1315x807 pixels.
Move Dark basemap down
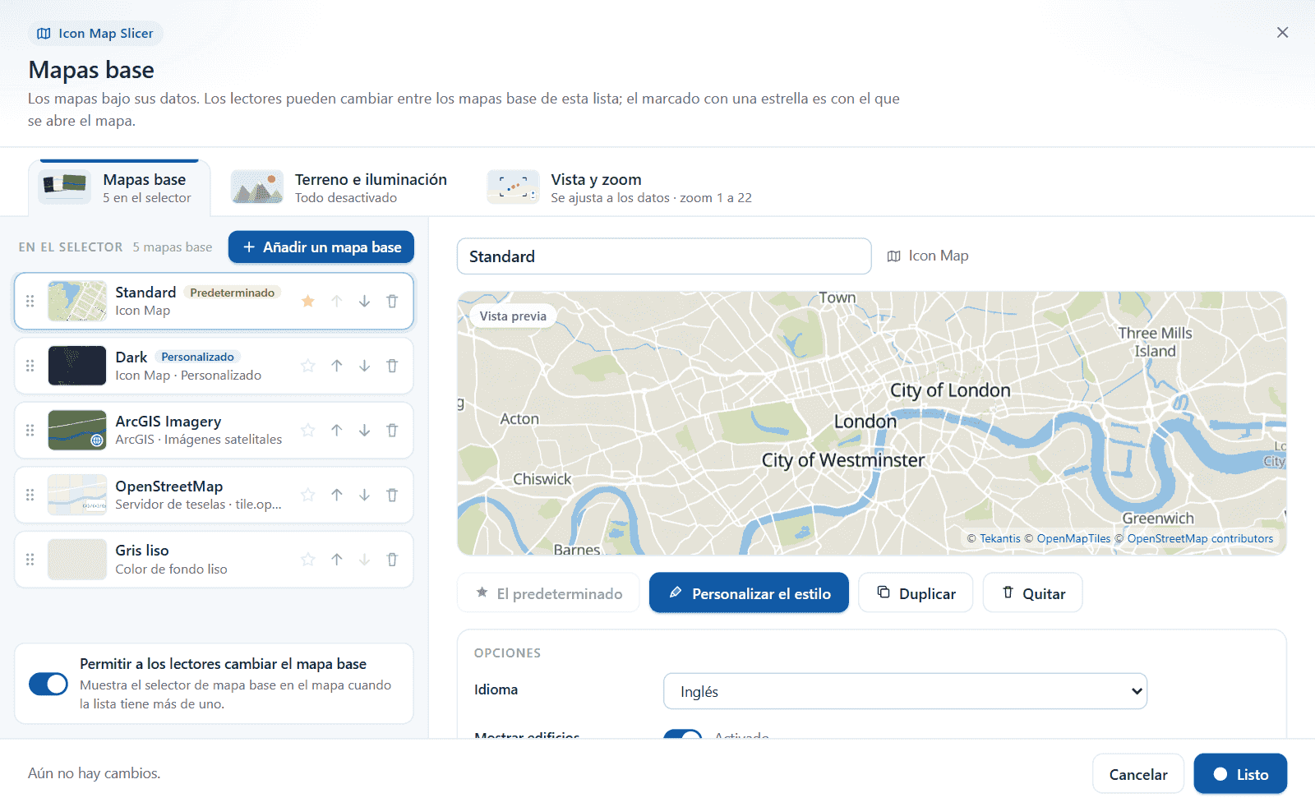[x=364, y=366]
